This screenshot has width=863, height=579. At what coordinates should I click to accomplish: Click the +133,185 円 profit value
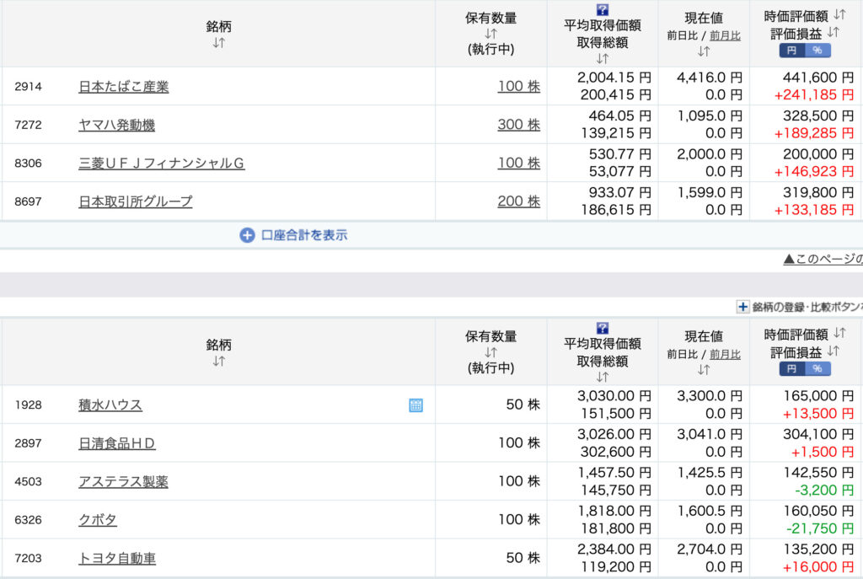(814, 210)
